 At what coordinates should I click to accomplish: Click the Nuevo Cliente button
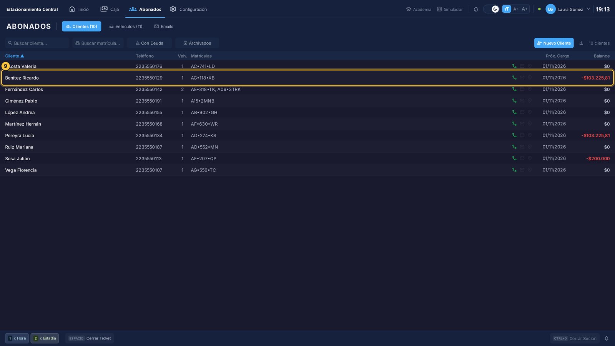tap(554, 43)
